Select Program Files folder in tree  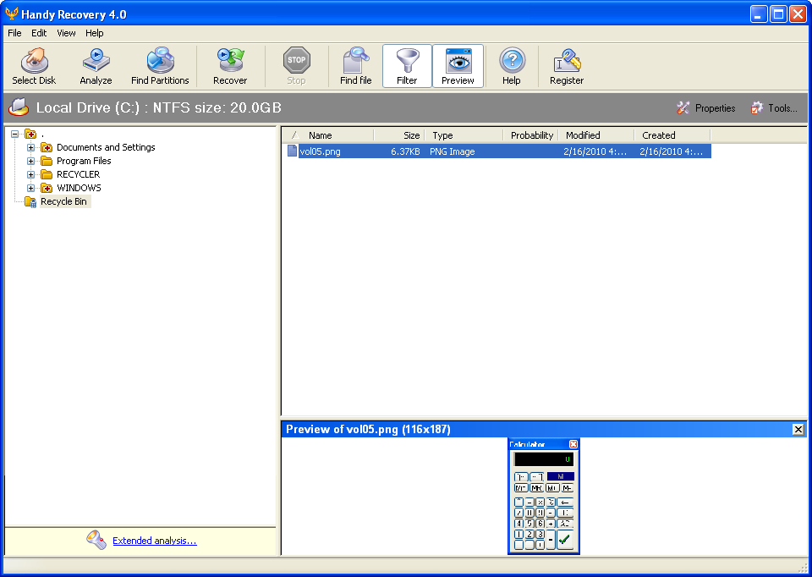click(x=84, y=161)
